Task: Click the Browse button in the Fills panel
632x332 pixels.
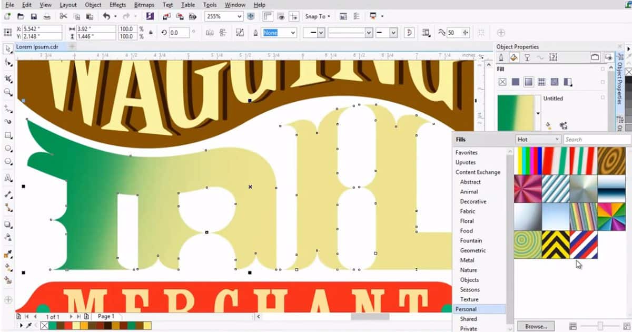Action: click(x=536, y=326)
